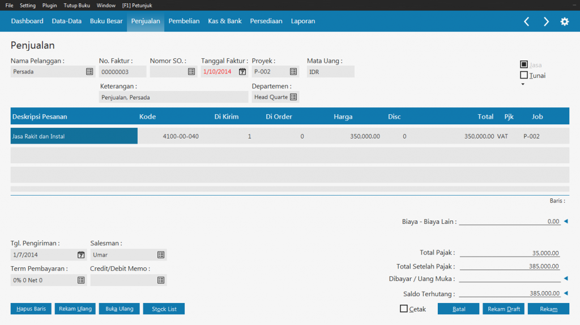Expand the Saldo Terhutang arrow
The height and width of the screenshot is (325, 580).
pos(565,293)
